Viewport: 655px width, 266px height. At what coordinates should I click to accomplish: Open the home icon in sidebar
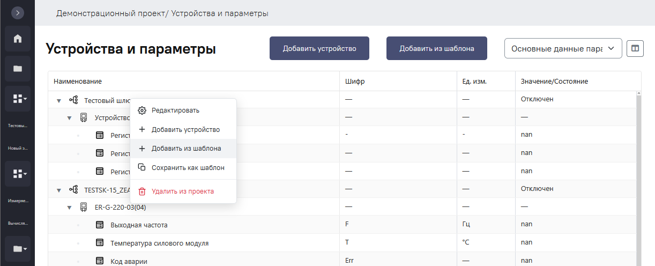click(x=18, y=39)
